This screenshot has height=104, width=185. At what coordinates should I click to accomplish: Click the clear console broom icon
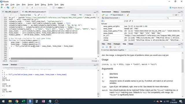97,68
